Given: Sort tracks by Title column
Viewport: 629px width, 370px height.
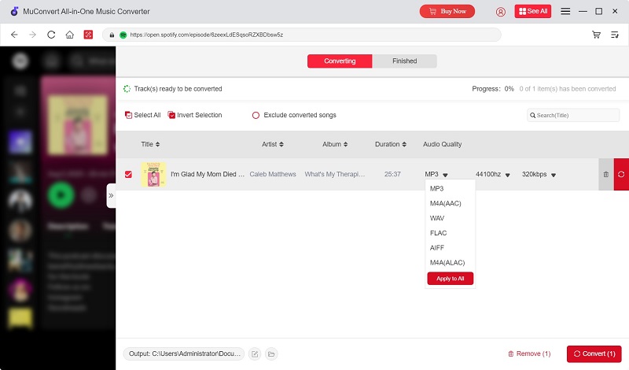Looking at the screenshot, I should [x=150, y=144].
